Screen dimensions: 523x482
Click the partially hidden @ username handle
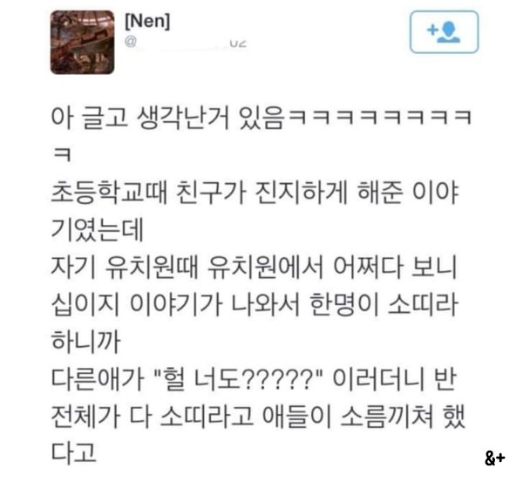187,43
